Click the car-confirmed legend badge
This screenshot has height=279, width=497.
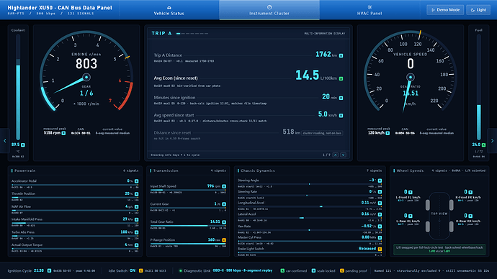pyautogui.click(x=282, y=271)
